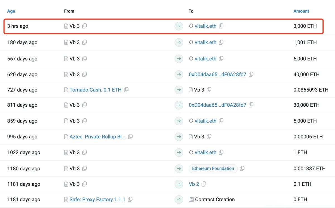Select Vb 3 recipient in 727 days row
335x208 pixels.
199,90
